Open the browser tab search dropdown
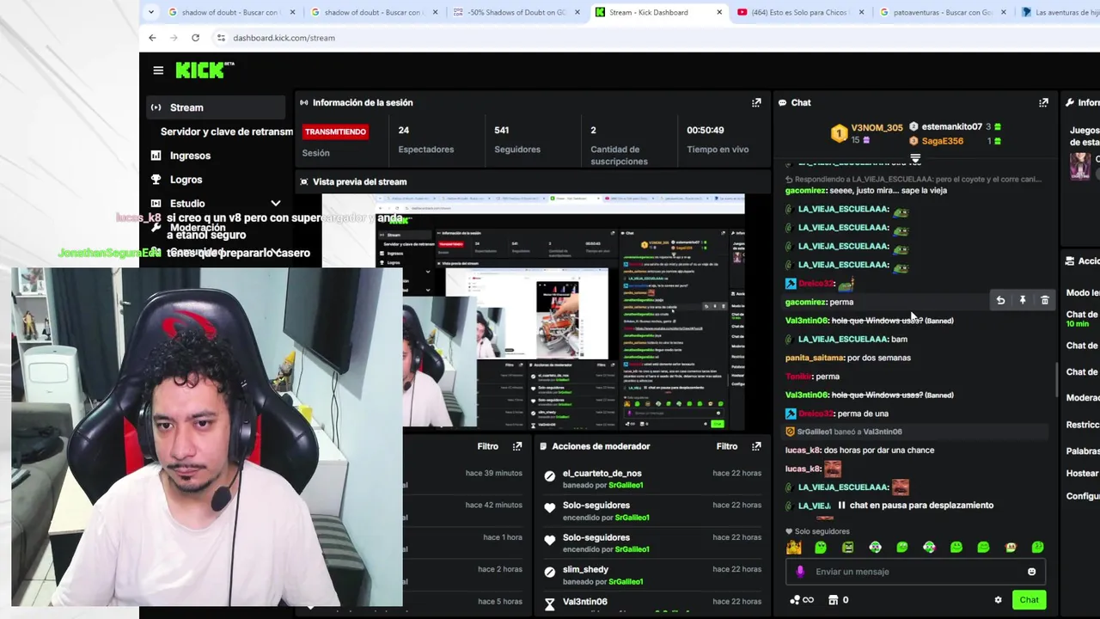 click(x=151, y=12)
